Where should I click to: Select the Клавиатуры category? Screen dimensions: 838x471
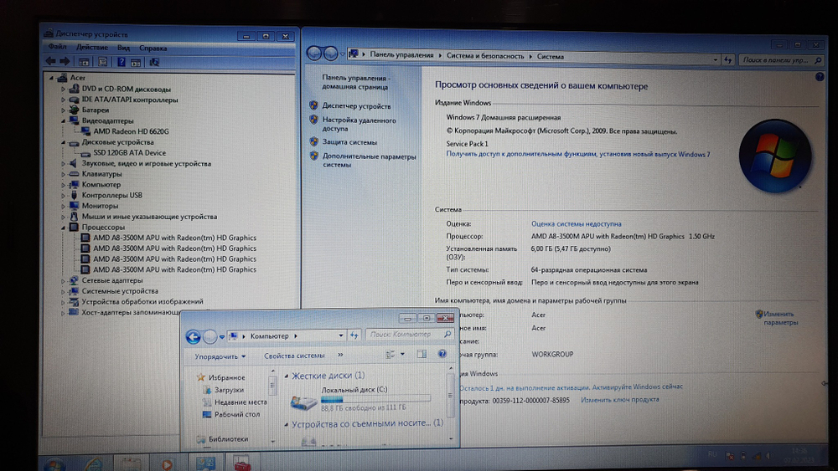101,174
